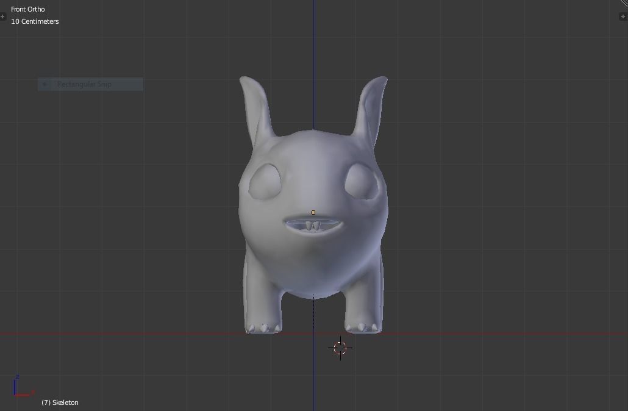Select the orange object origin dot
Screen dimensions: 628x411
coord(313,213)
